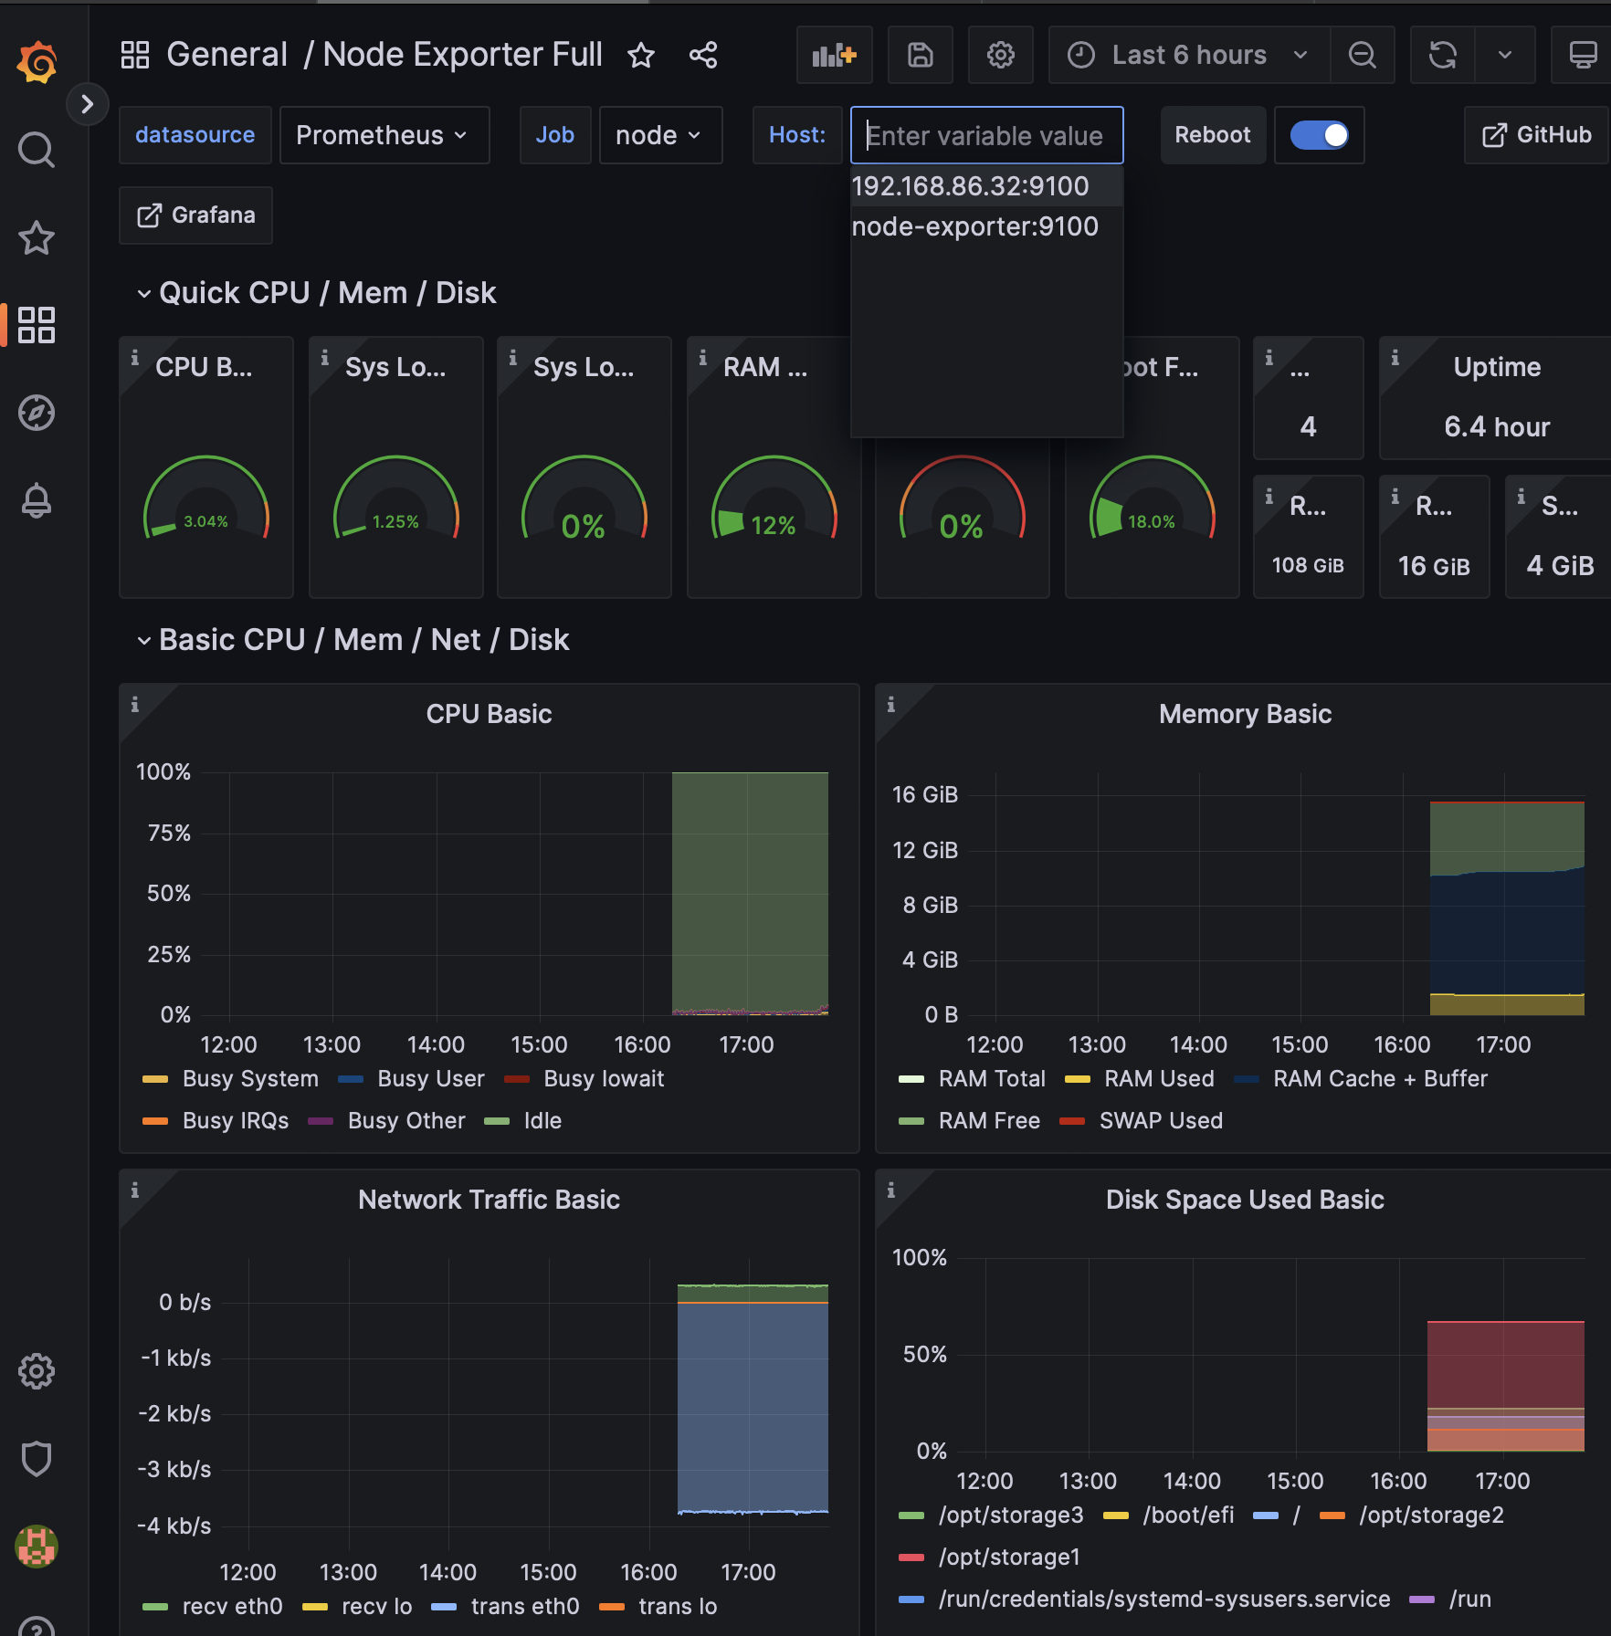The width and height of the screenshot is (1611, 1636).
Task: Open Server admin shield icon
Action: pyautogui.click(x=37, y=1458)
